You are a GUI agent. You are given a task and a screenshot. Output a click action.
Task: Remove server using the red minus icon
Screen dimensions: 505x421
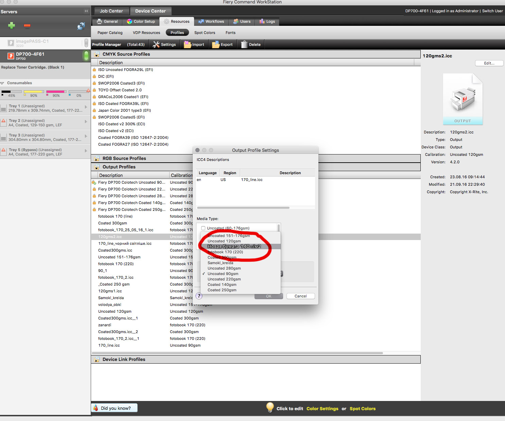(x=27, y=26)
